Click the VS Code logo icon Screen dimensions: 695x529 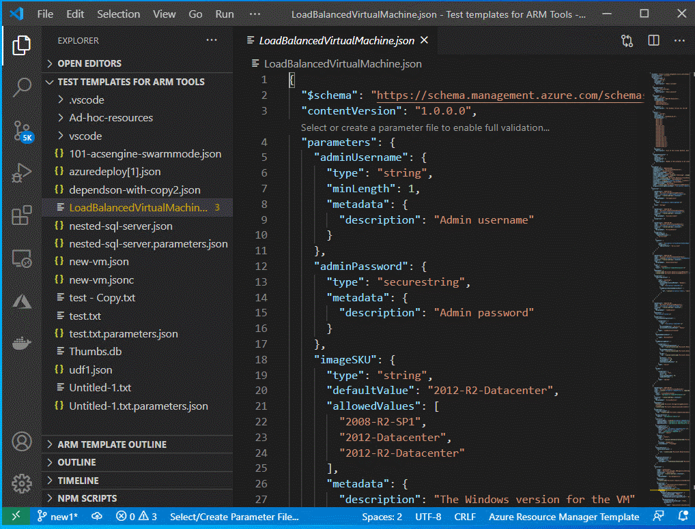[x=16, y=14]
